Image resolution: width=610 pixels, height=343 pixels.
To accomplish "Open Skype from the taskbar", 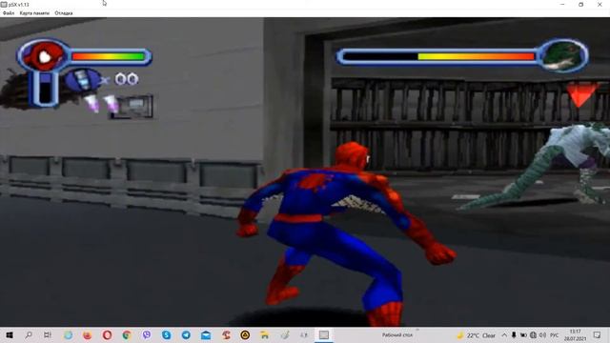I will 167,334.
